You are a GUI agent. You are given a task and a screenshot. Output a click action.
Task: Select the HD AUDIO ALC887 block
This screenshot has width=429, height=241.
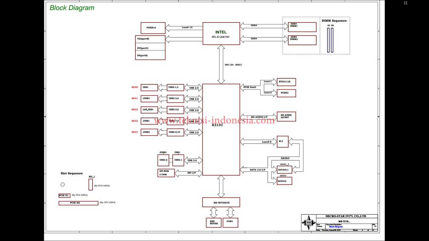[286, 116]
